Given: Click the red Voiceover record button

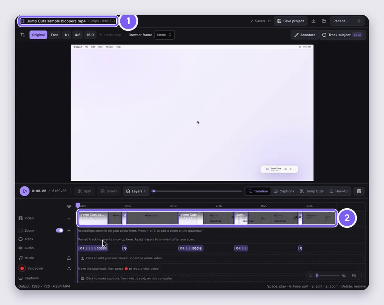Looking at the screenshot, I should coord(22,268).
